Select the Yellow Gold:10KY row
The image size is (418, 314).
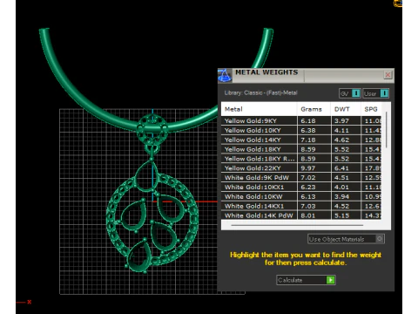click(301, 130)
